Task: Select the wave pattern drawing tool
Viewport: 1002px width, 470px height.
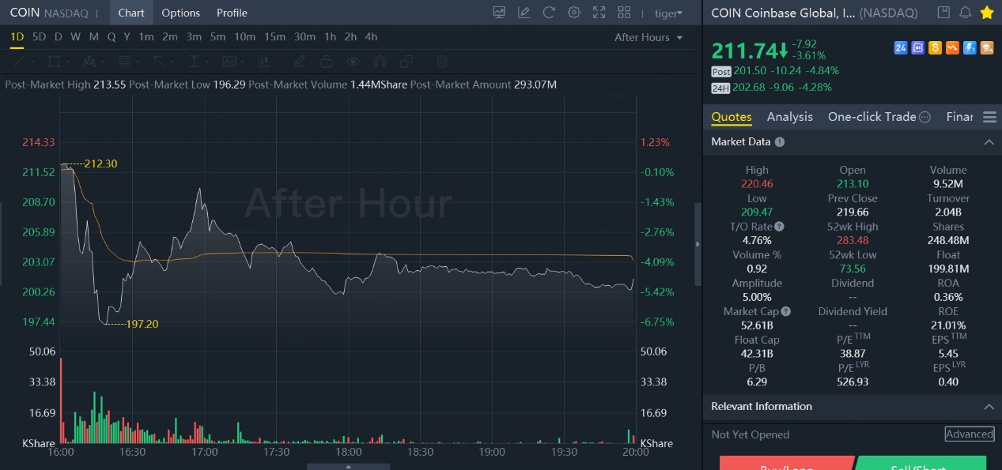Action: point(89,61)
